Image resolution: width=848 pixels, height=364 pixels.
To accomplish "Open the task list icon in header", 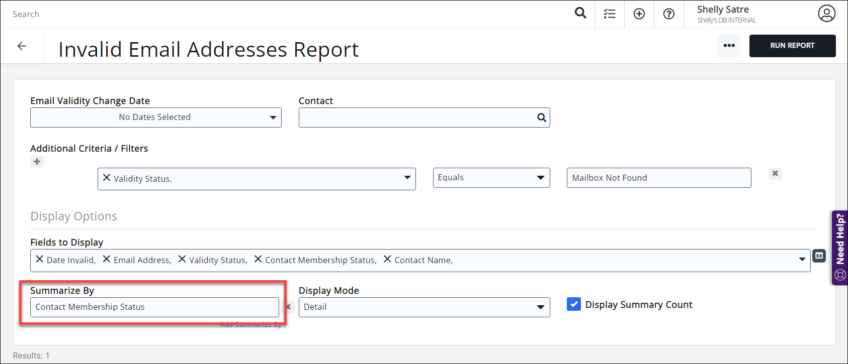I will [x=610, y=14].
